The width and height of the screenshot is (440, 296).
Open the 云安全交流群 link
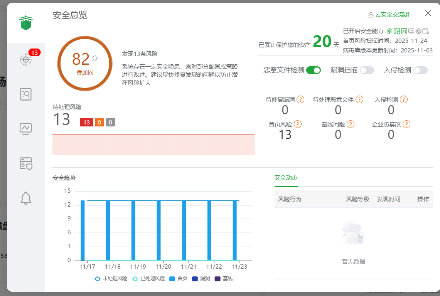point(389,15)
